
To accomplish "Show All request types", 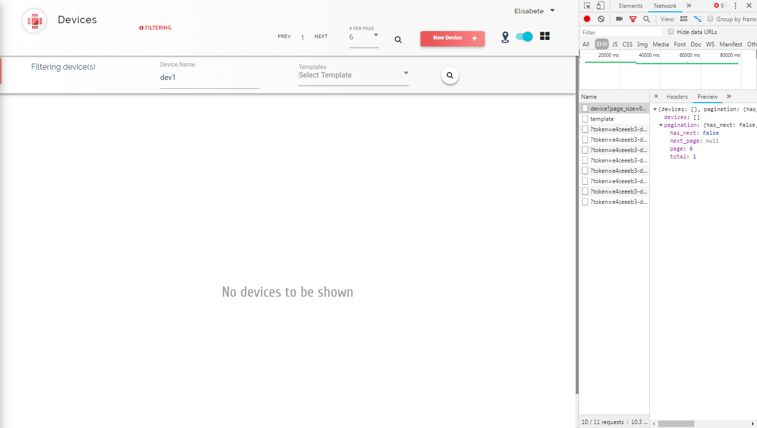I will [586, 44].
